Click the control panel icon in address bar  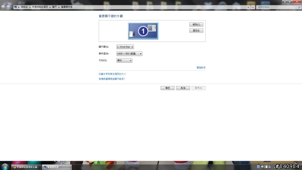click(x=16, y=7)
